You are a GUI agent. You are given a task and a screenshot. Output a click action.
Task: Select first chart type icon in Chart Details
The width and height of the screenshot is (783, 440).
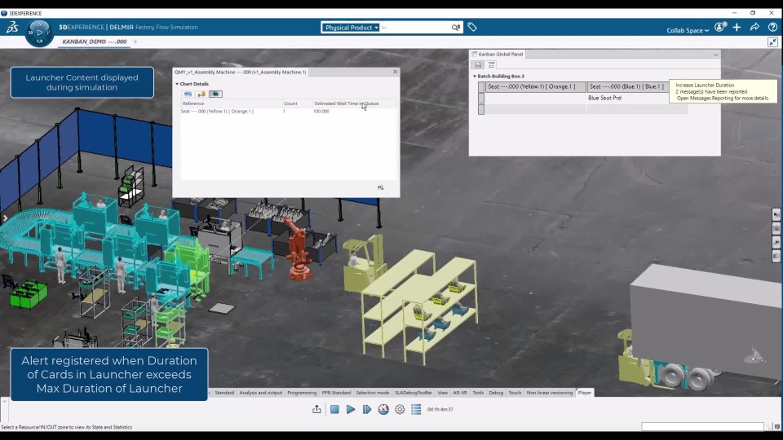[x=188, y=94]
